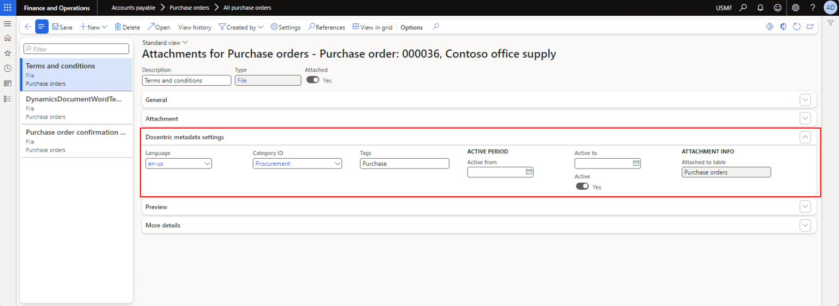Open Favorites star in sidebar

tap(8, 53)
